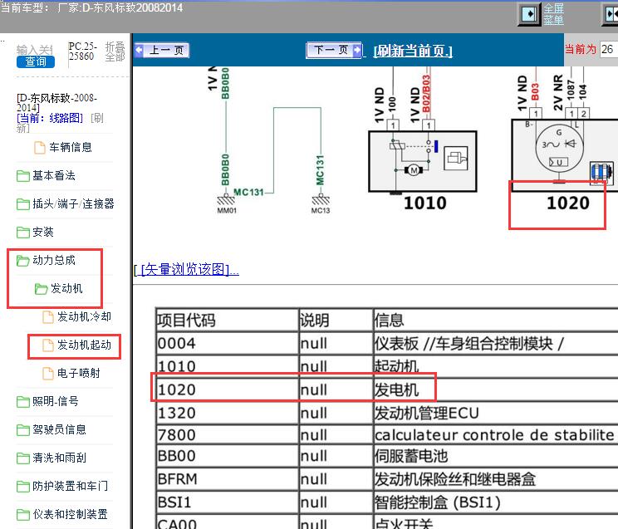The height and width of the screenshot is (529, 618).
Task: Click the 插头/端子/连接器 folder icon
Action: (x=23, y=204)
